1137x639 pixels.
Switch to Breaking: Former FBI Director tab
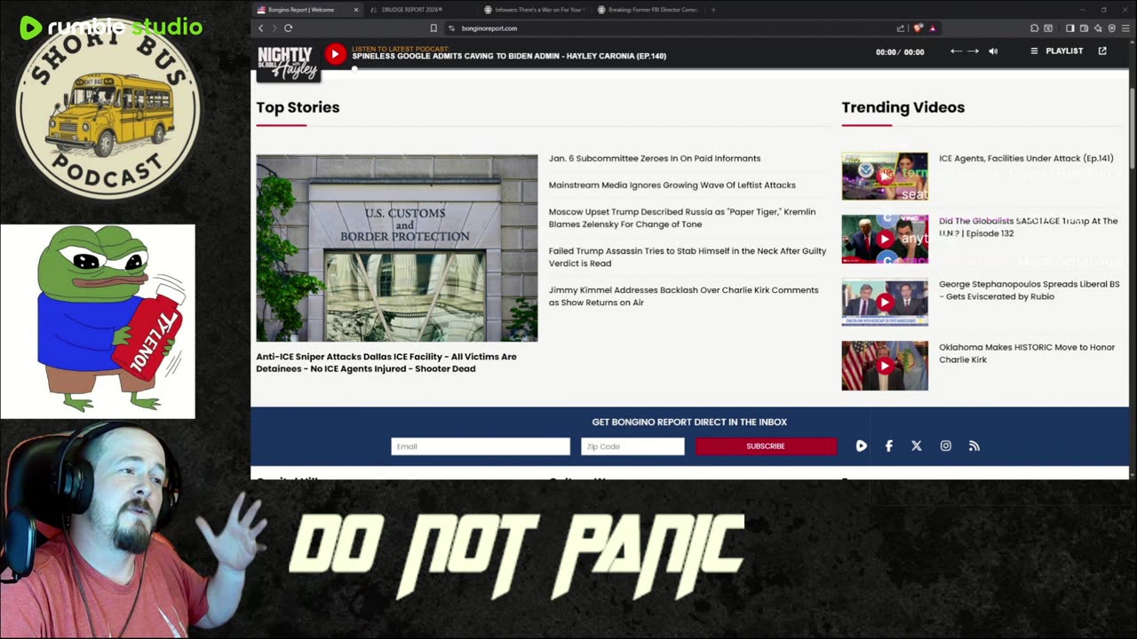point(648,10)
